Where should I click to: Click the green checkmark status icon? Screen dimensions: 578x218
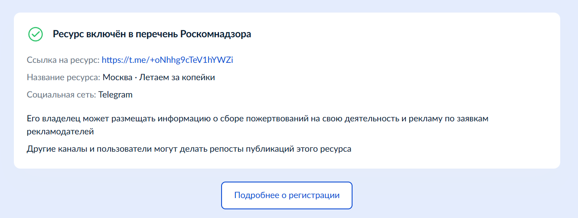(x=35, y=34)
